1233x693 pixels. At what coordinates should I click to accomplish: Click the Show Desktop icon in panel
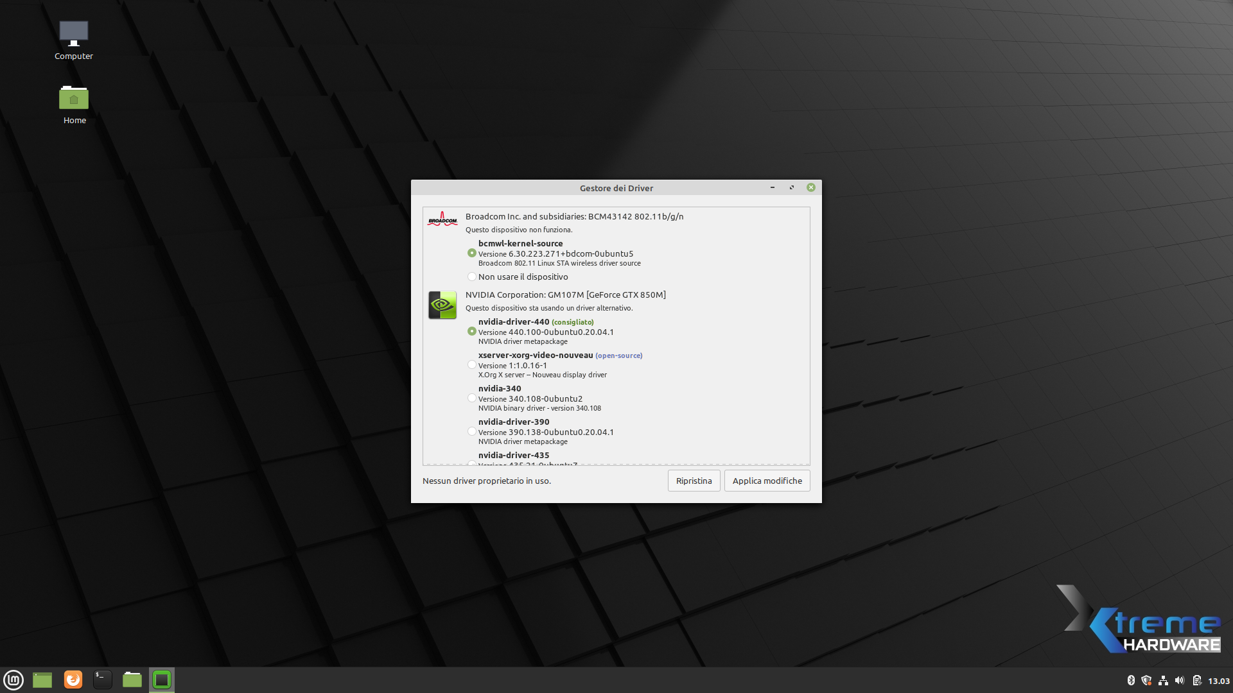(42, 680)
